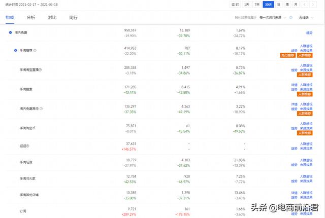Open help icon beside 手淘推荐
Image resolution: width=325 pixels, height=218 pixels.
point(35,50)
